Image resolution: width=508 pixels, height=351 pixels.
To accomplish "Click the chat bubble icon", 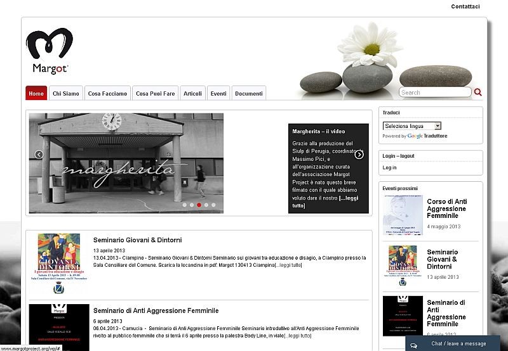I will [x=413, y=345].
